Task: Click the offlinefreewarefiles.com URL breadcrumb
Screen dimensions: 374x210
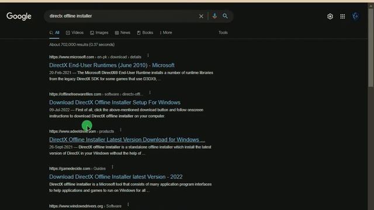Action: click(x=96, y=94)
